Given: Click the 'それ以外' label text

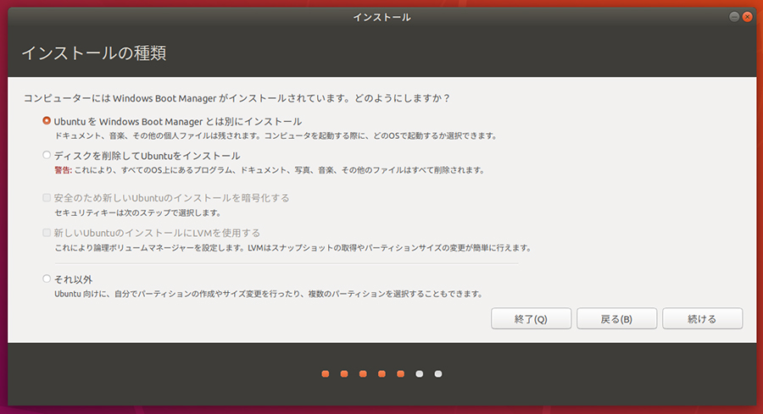Looking at the screenshot, I should point(73,279).
